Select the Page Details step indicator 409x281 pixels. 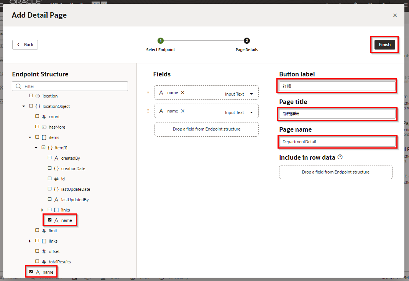(246, 41)
